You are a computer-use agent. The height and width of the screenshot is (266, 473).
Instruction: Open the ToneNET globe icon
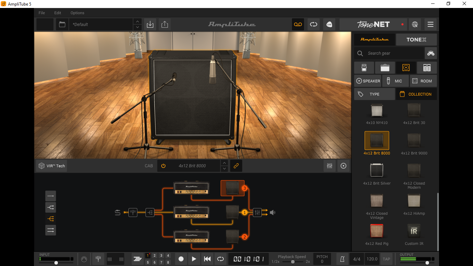(x=415, y=25)
